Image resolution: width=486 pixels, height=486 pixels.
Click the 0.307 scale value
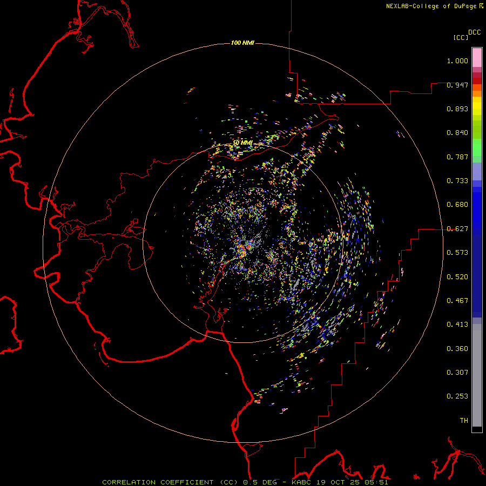point(457,373)
